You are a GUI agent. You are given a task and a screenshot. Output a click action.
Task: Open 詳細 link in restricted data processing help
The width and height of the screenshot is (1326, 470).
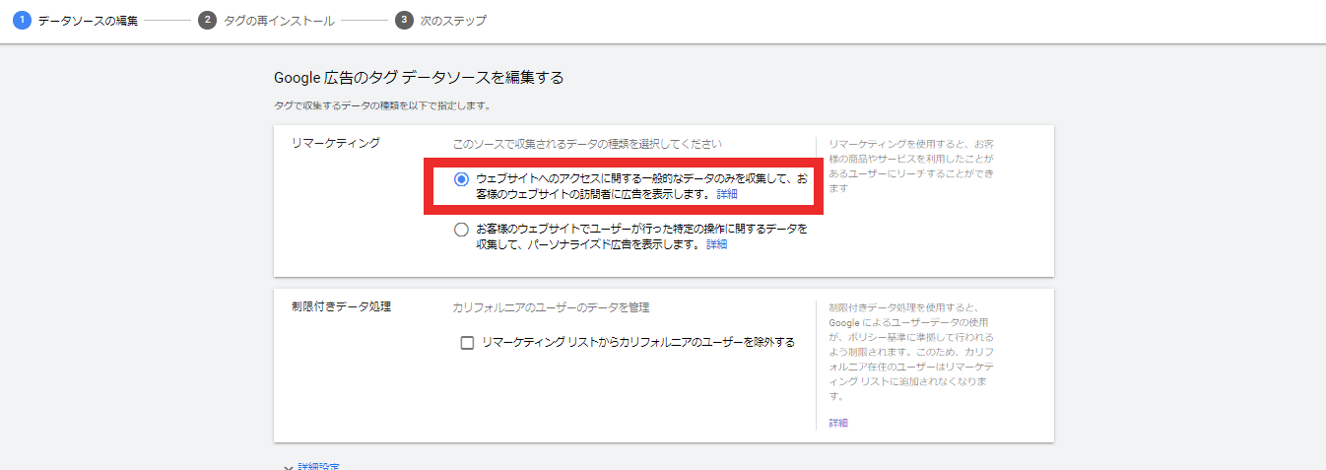tap(838, 423)
